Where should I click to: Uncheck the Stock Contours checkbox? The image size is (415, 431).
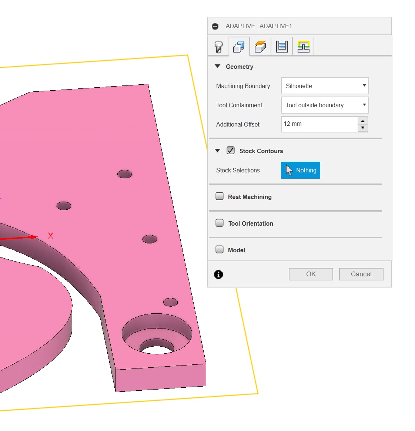pos(231,150)
